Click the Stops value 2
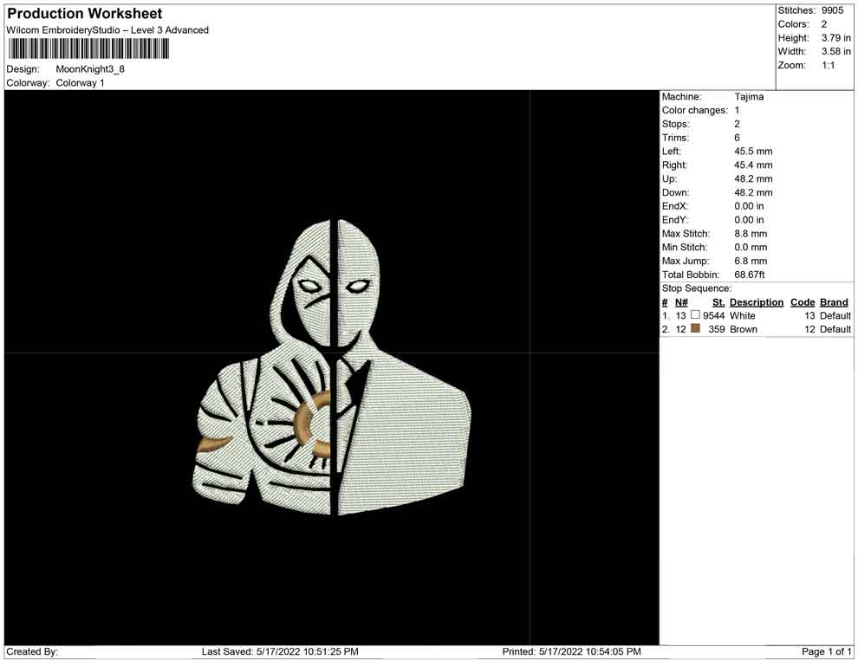 (737, 124)
